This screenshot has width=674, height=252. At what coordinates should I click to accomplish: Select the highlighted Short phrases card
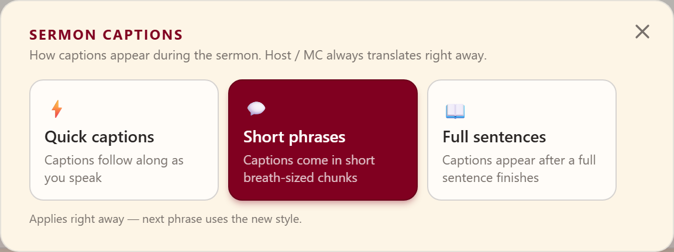tap(323, 140)
